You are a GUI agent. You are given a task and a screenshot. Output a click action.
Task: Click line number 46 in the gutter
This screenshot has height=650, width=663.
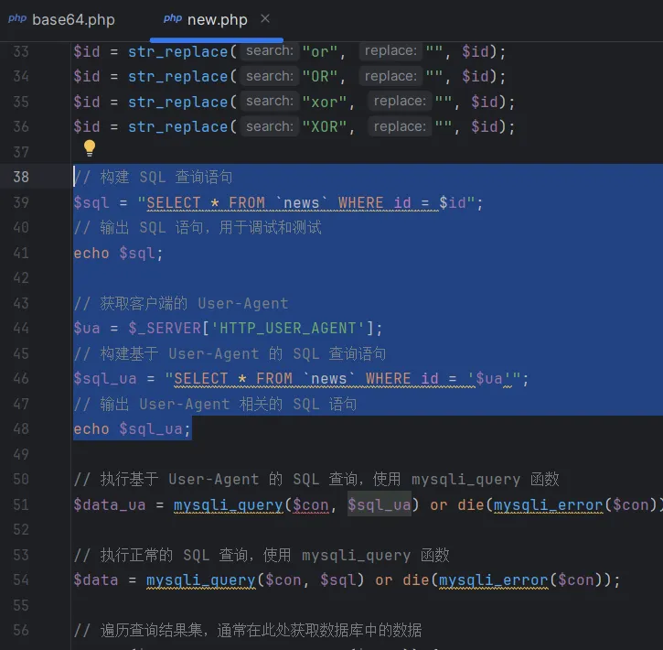point(21,379)
